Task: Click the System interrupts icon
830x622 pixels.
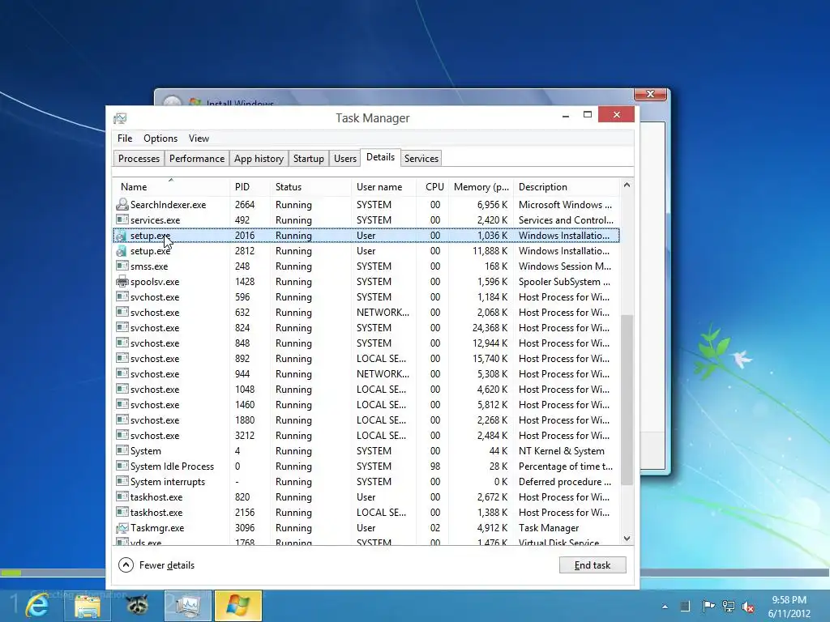Action: [x=122, y=481]
